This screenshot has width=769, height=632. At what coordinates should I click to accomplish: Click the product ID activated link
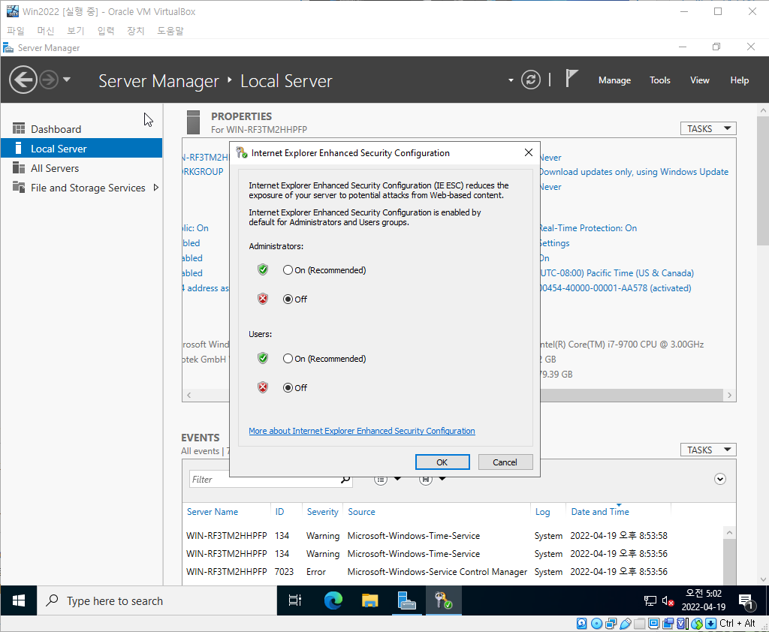pyautogui.click(x=616, y=287)
